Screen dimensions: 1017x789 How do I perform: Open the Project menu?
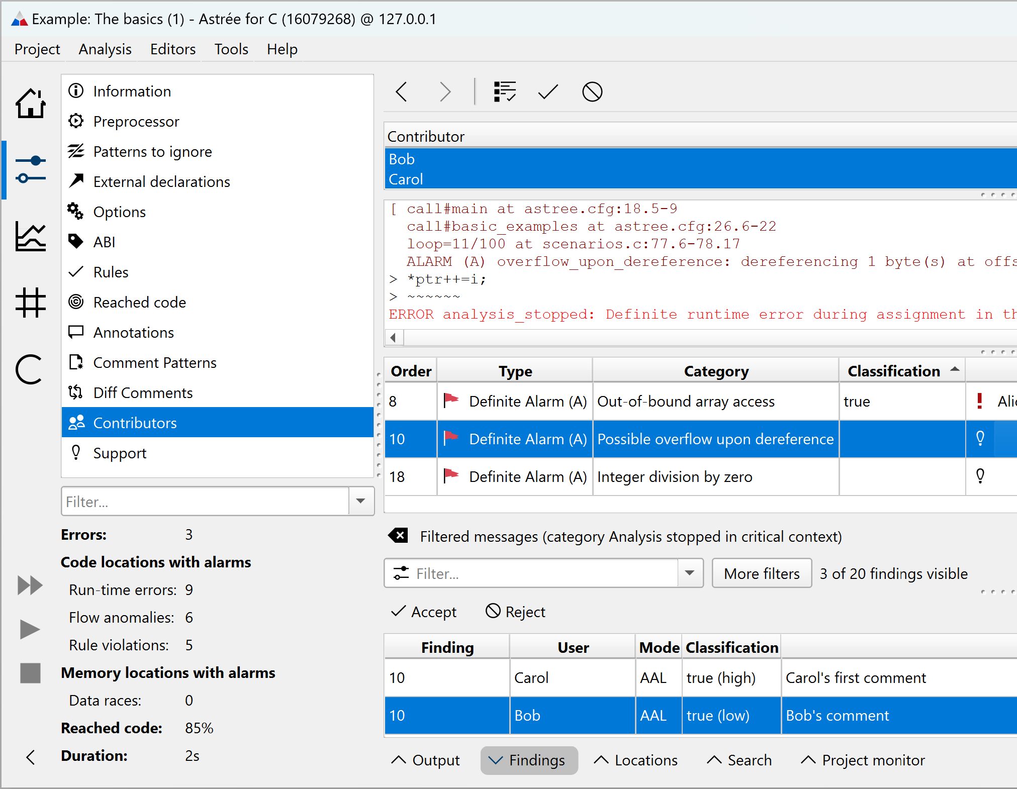click(x=37, y=49)
